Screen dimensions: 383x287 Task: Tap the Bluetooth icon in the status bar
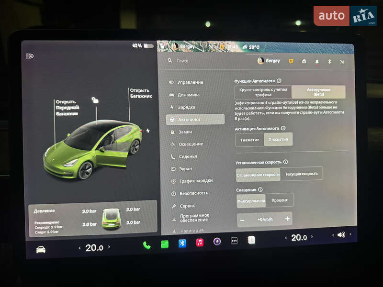(329, 61)
